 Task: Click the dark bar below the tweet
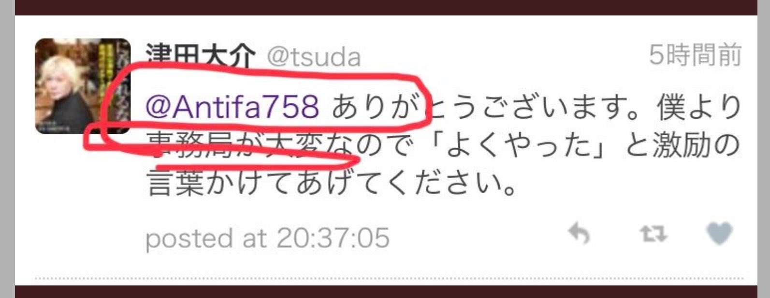(385, 292)
